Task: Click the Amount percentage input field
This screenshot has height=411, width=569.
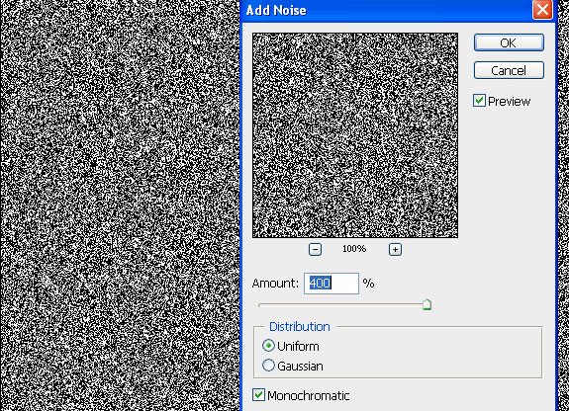Action: click(x=332, y=284)
